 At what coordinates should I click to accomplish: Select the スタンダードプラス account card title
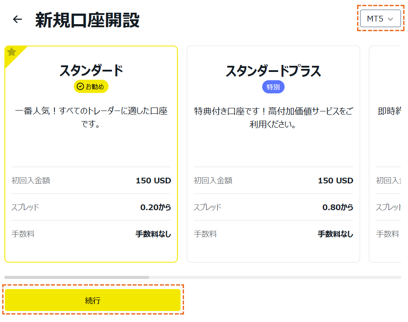pyautogui.click(x=273, y=71)
